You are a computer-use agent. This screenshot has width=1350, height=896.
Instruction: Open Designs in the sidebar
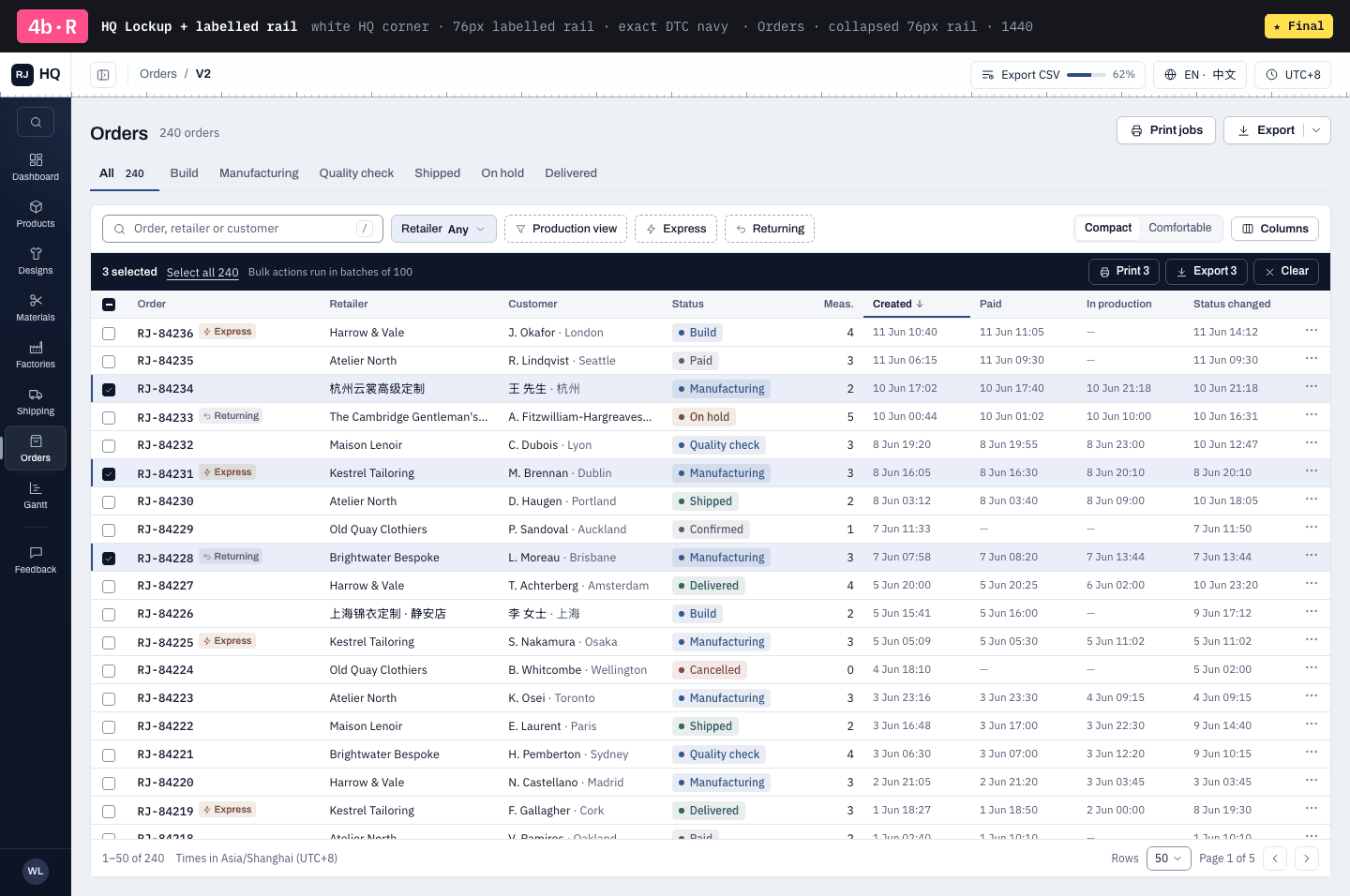(x=36, y=261)
